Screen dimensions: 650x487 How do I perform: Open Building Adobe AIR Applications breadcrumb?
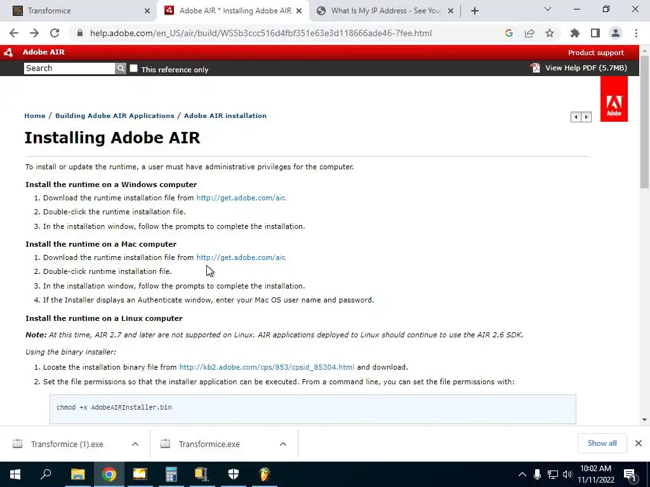click(115, 115)
